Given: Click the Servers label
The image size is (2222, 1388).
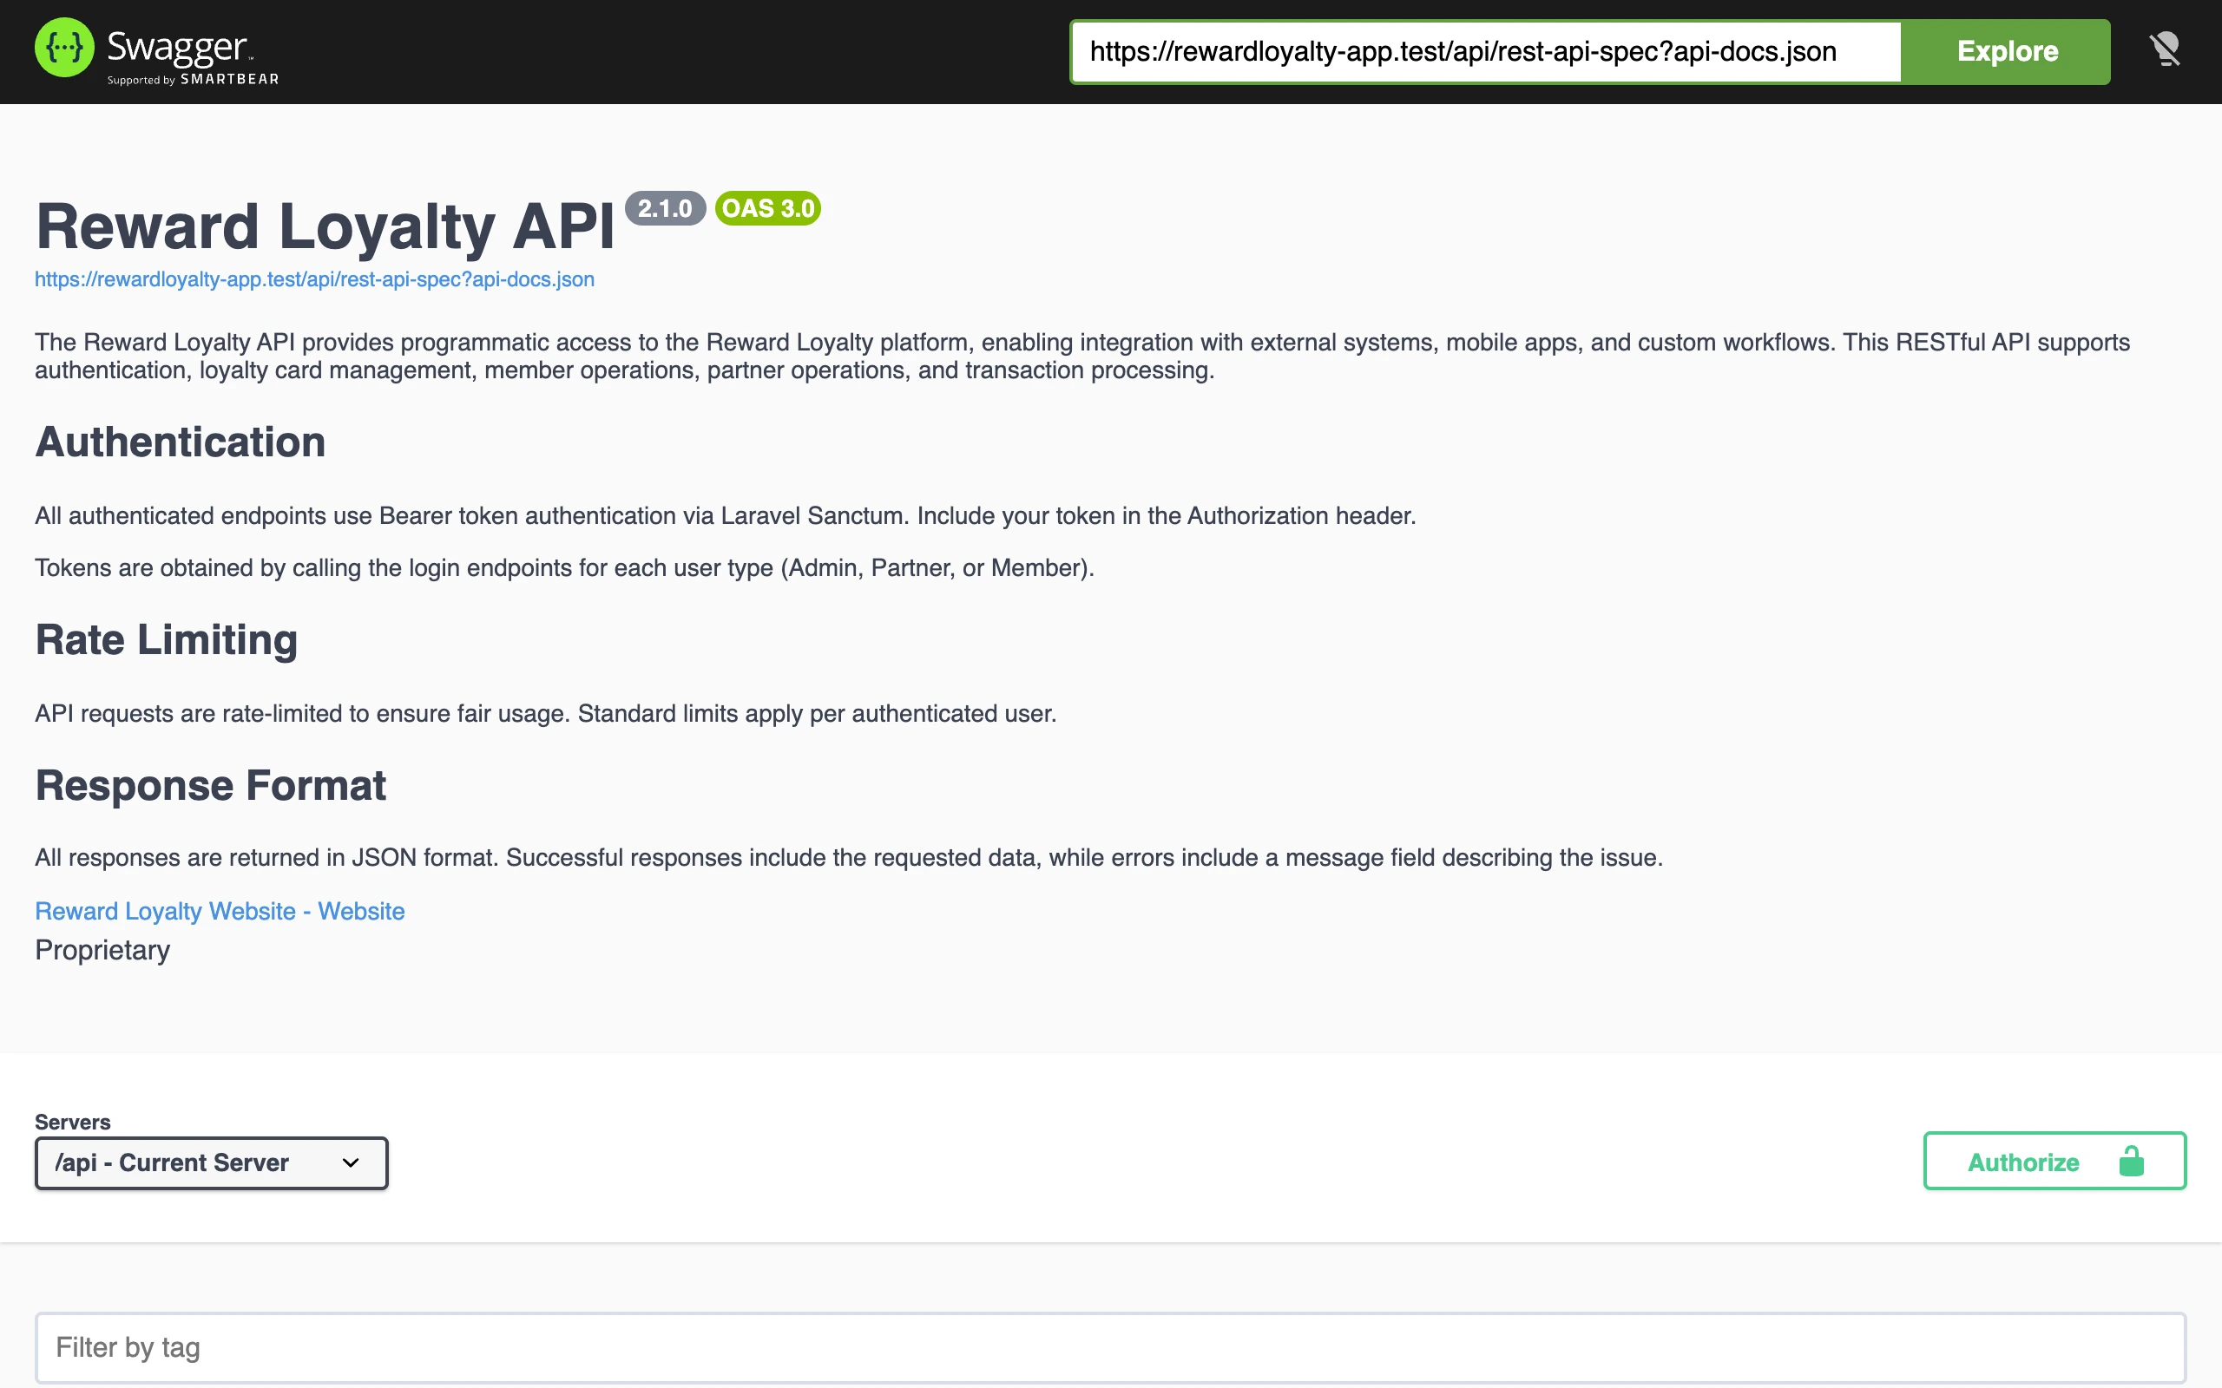Looking at the screenshot, I should (73, 1122).
